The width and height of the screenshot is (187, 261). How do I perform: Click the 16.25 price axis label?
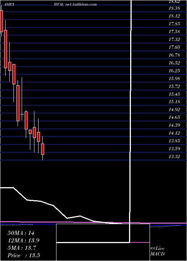click(x=174, y=71)
